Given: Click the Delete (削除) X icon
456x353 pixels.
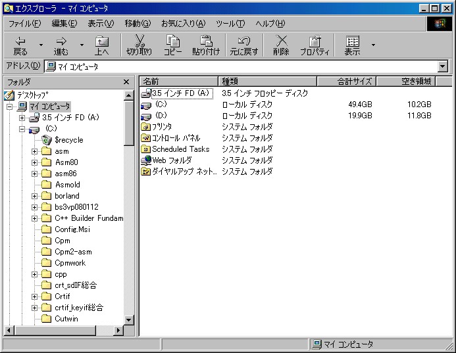Looking at the screenshot, I should tap(281, 41).
